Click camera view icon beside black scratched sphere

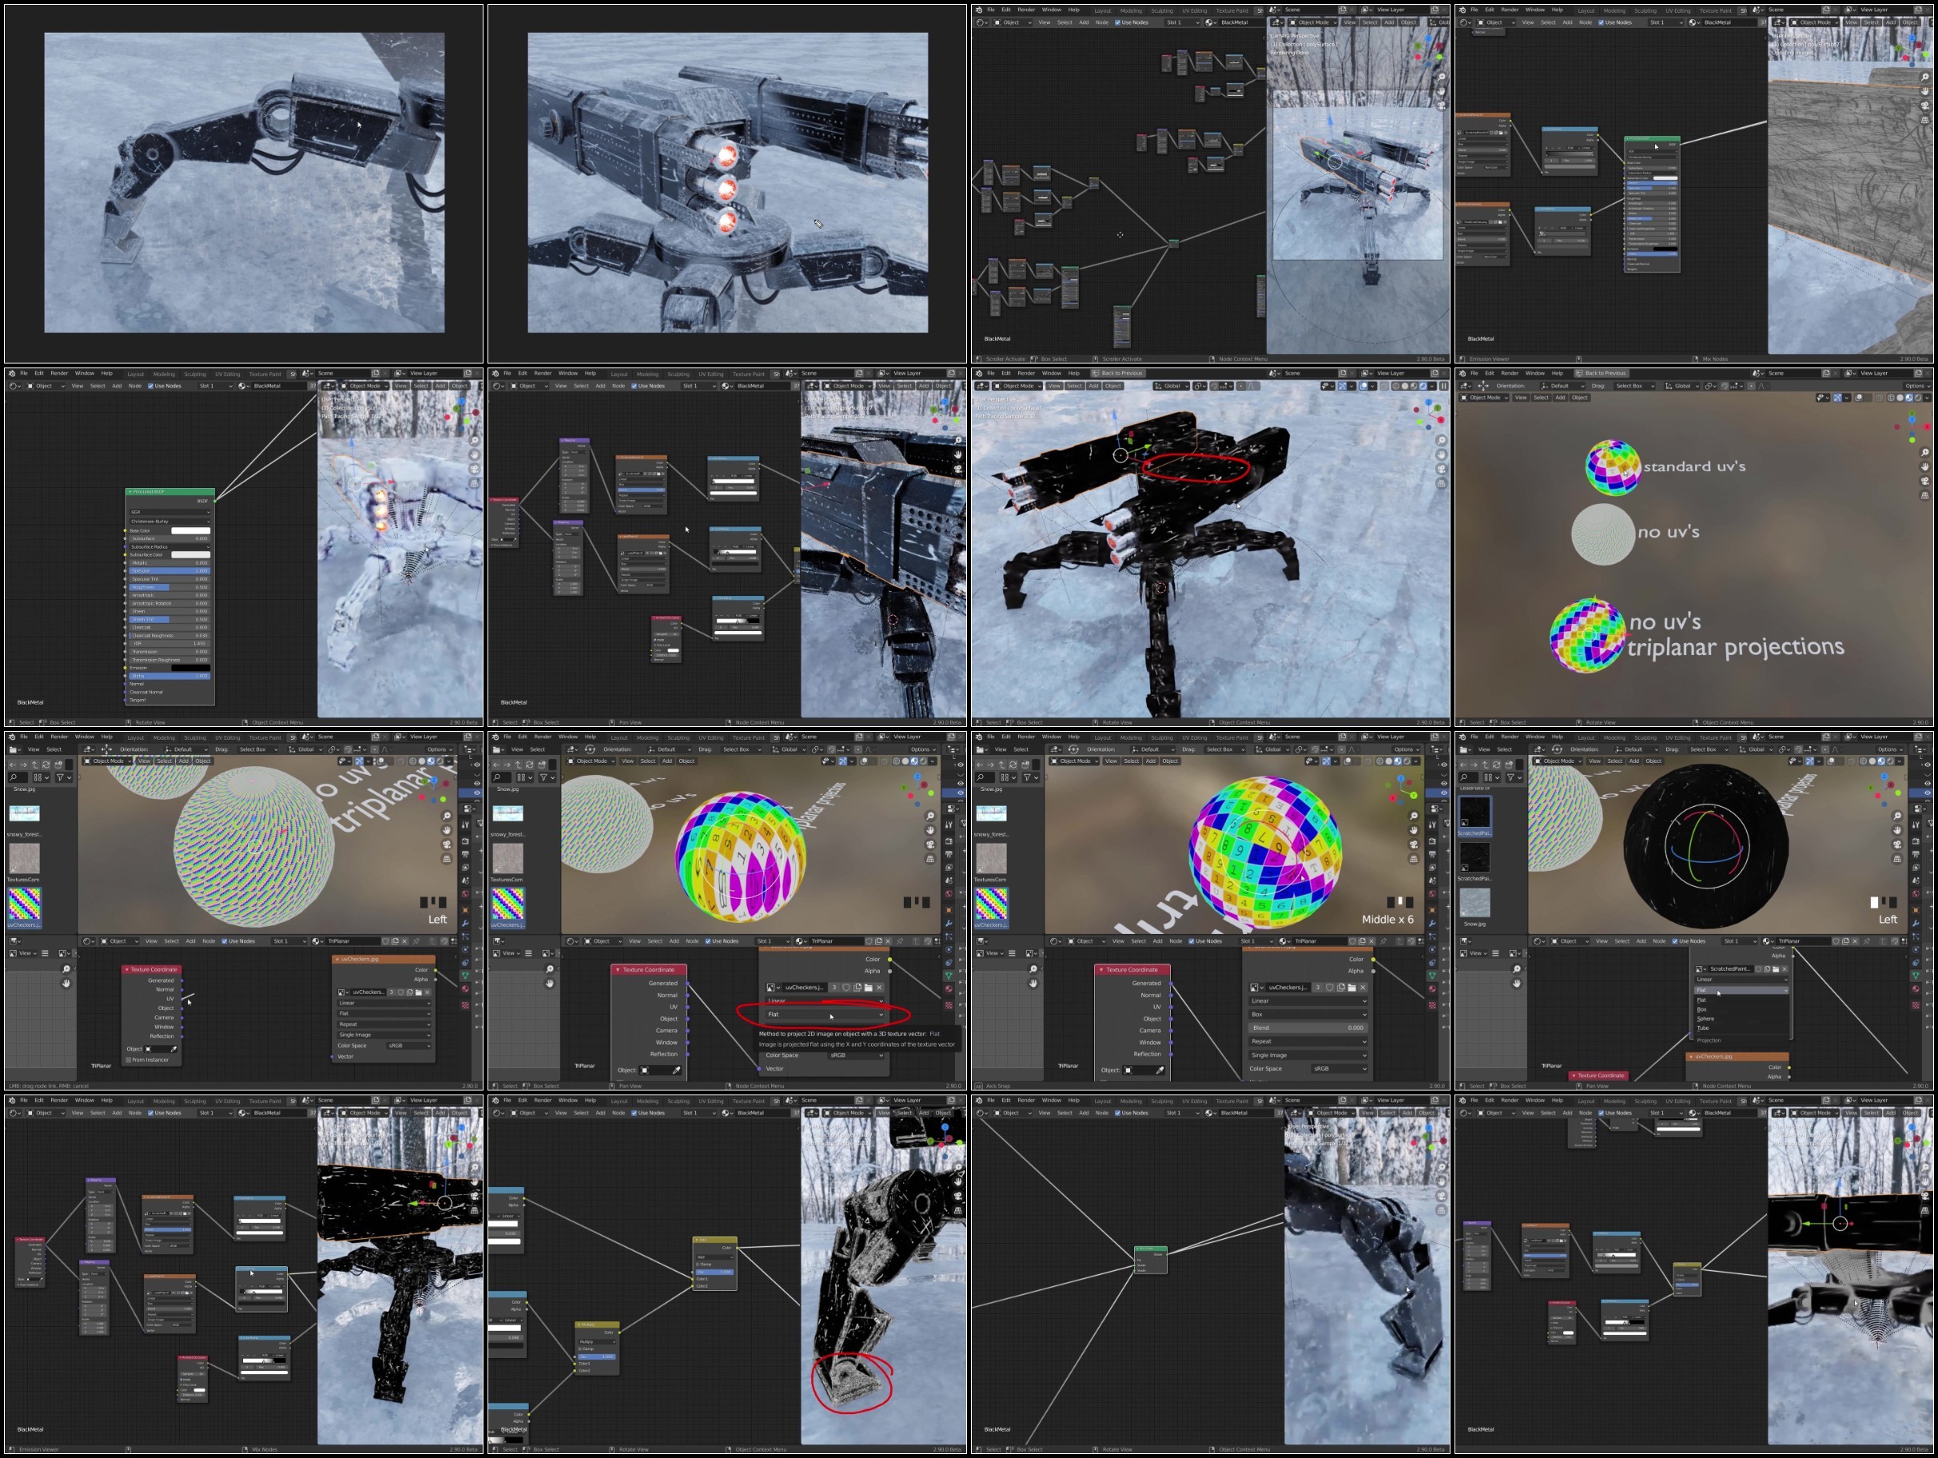[x=1898, y=844]
